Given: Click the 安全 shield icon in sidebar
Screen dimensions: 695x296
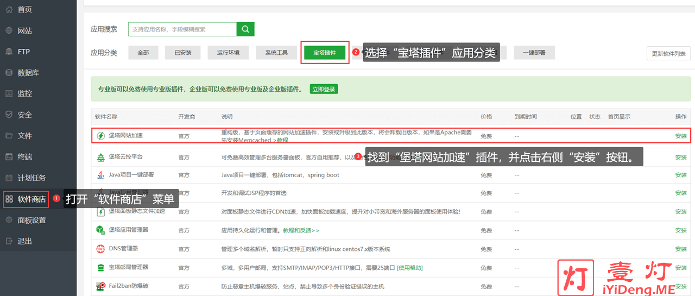Looking at the screenshot, I should [9, 115].
